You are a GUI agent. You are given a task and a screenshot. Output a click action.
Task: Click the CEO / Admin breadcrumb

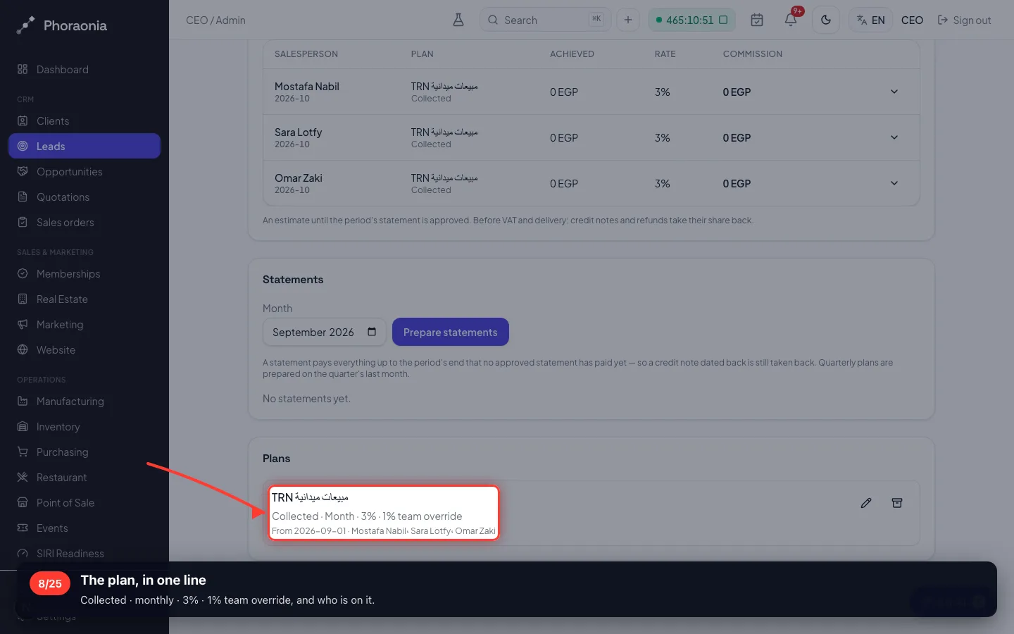click(x=215, y=20)
